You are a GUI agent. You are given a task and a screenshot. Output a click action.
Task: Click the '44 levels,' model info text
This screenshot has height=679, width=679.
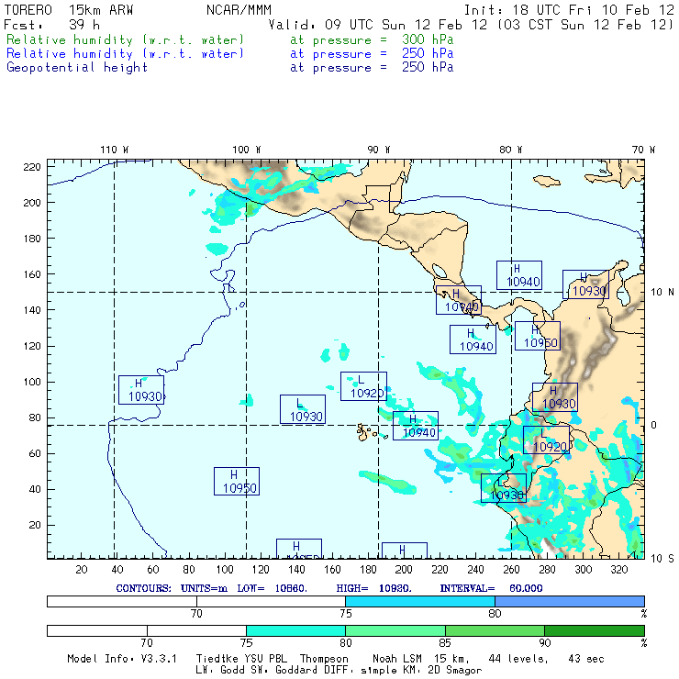click(518, 659)
